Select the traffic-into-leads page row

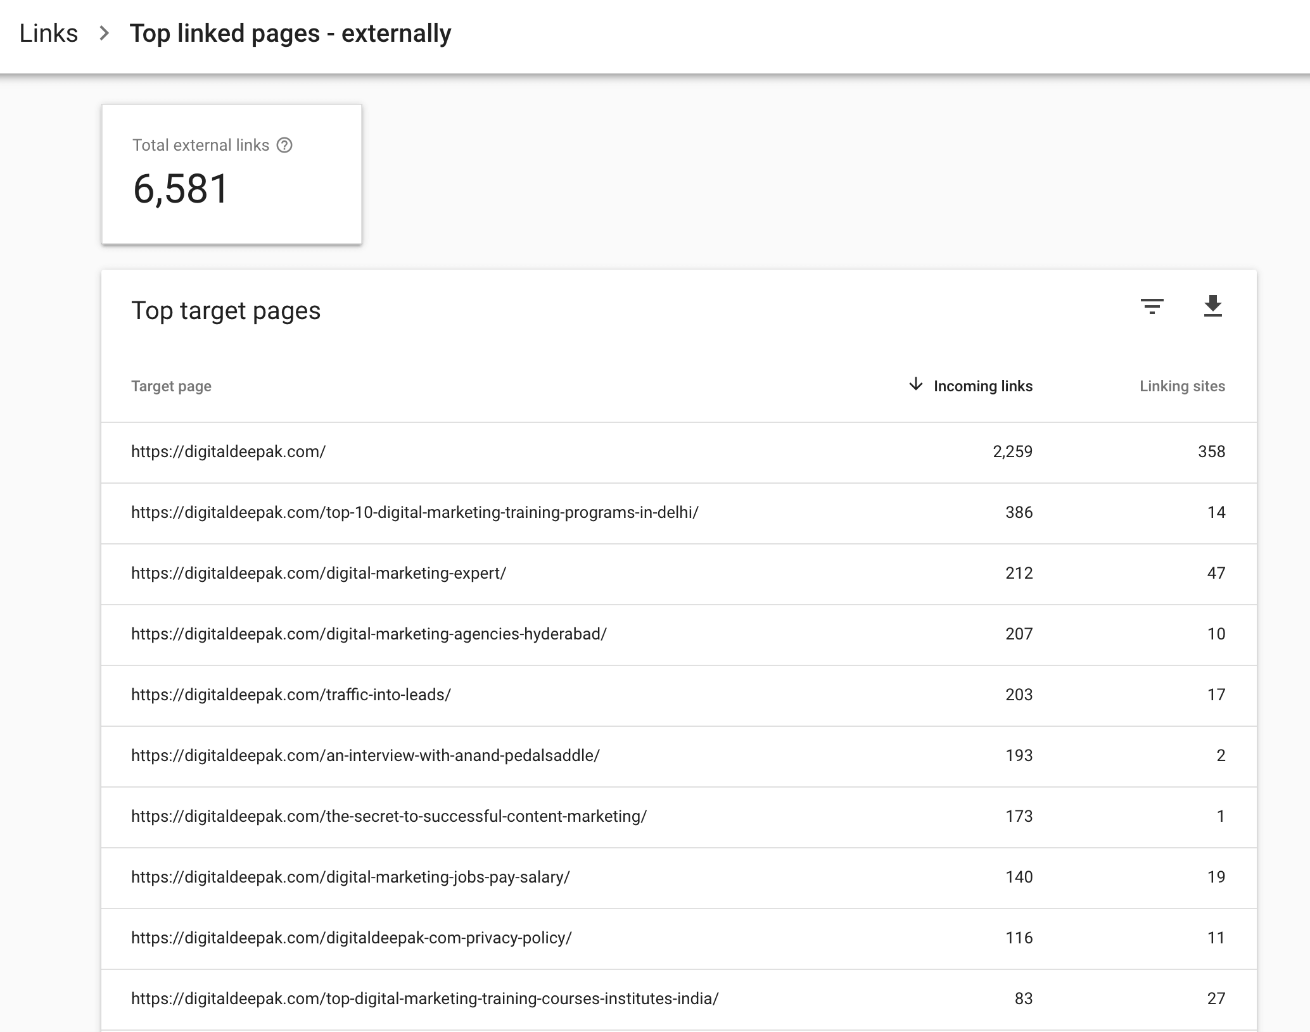291,695
